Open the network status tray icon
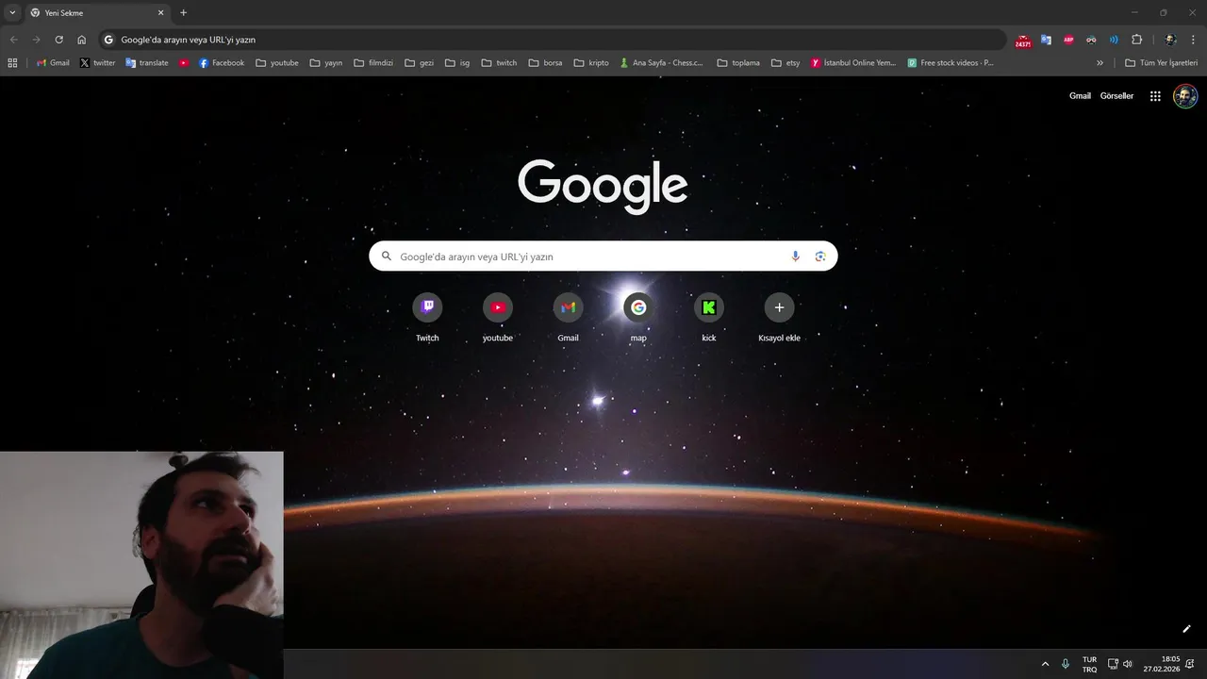1207x679 pixels. [1113, 664]
